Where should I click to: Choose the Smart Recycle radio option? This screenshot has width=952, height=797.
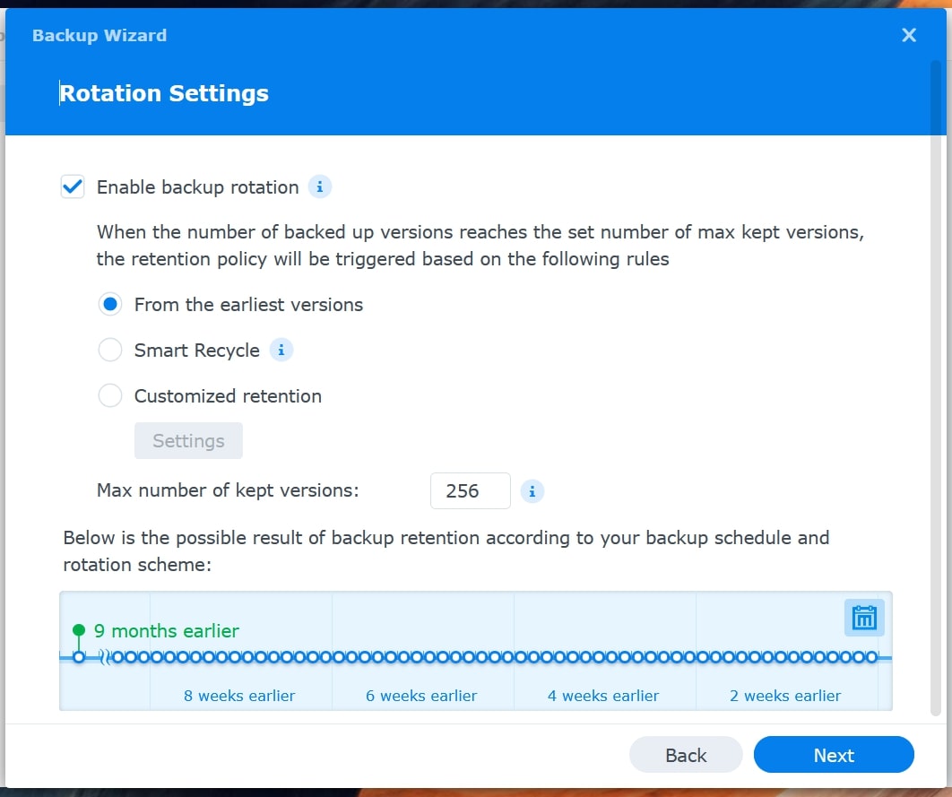point(110,351)
